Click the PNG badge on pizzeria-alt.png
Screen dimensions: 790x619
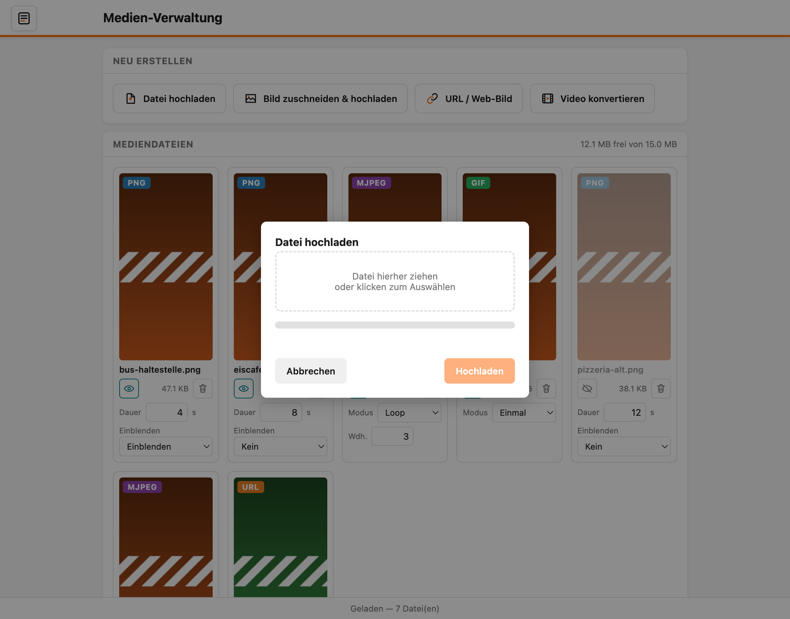pos(595,183)
